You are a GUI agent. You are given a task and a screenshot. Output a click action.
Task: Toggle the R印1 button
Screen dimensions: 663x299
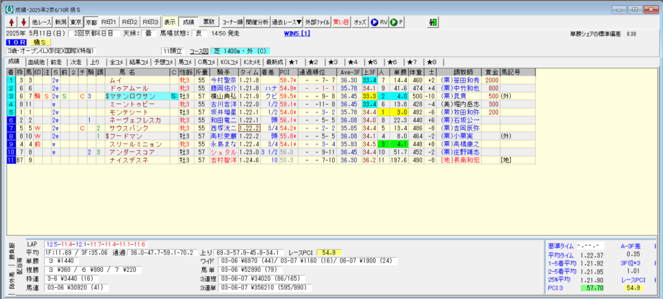tap(109, 22)
